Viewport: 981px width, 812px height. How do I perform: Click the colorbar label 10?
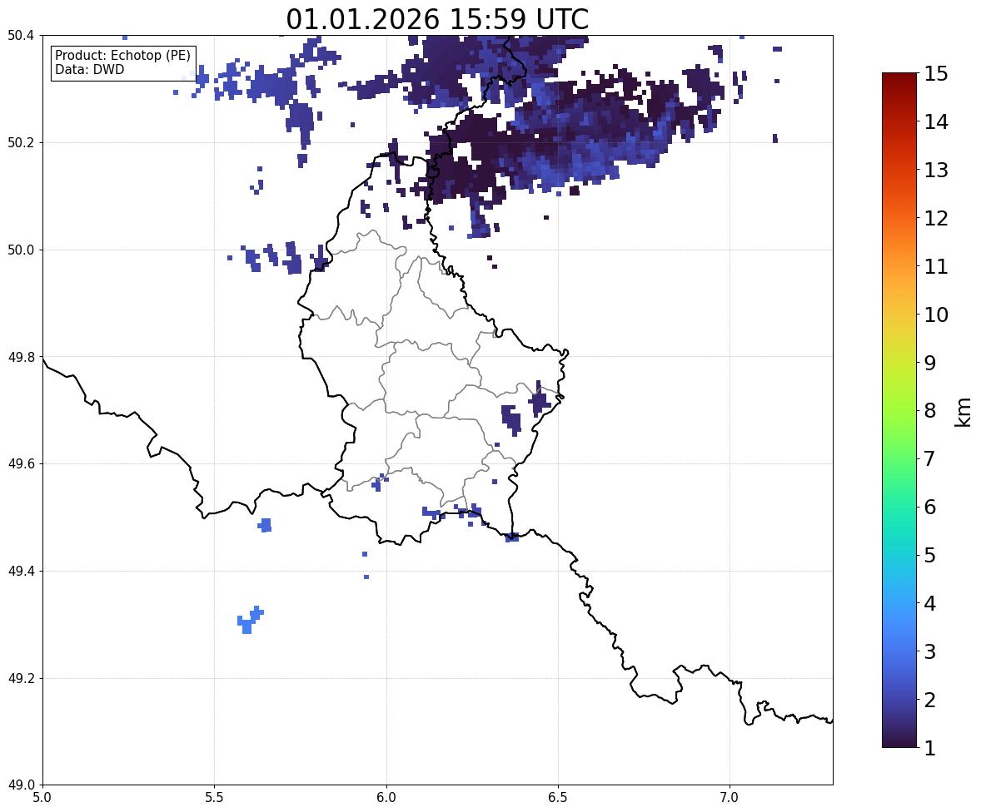[x=936, y=314]
